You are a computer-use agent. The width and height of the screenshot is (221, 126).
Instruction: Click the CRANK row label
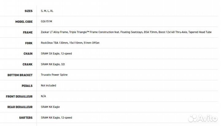pyautogui.click(x=28, y=64)
